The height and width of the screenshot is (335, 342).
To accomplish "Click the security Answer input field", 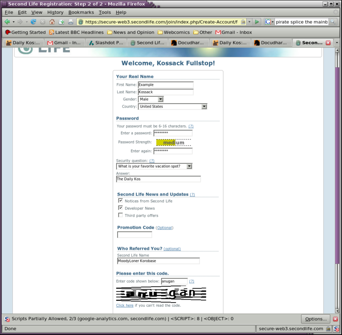I will pyautogui.click(x=159, y=179).
